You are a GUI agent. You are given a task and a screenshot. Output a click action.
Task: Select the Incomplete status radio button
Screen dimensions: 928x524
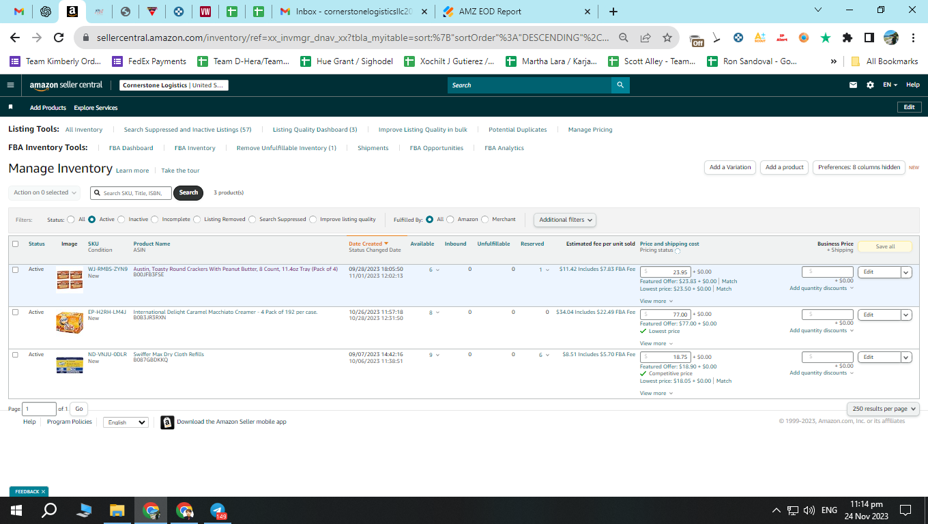(155, 220)
